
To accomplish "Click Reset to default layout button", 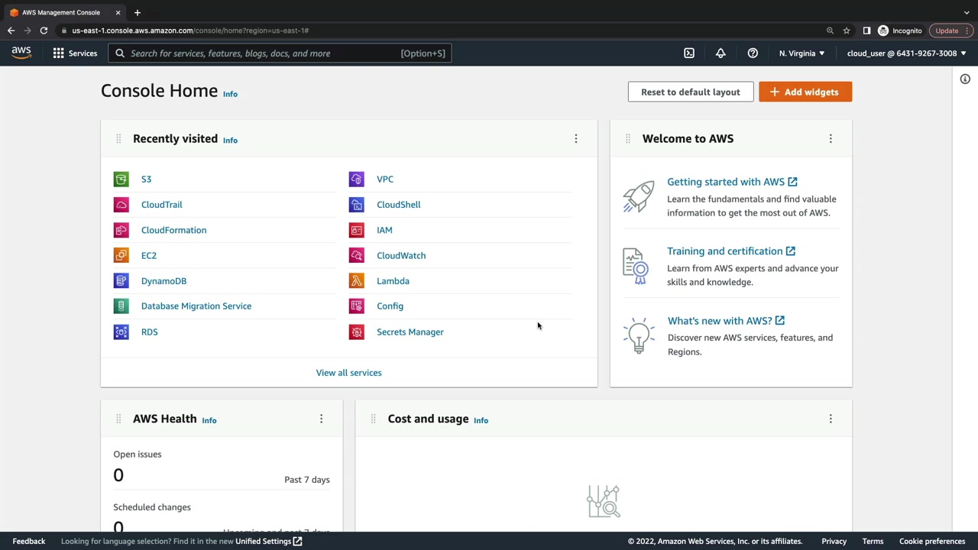I will tap(691, 92).
